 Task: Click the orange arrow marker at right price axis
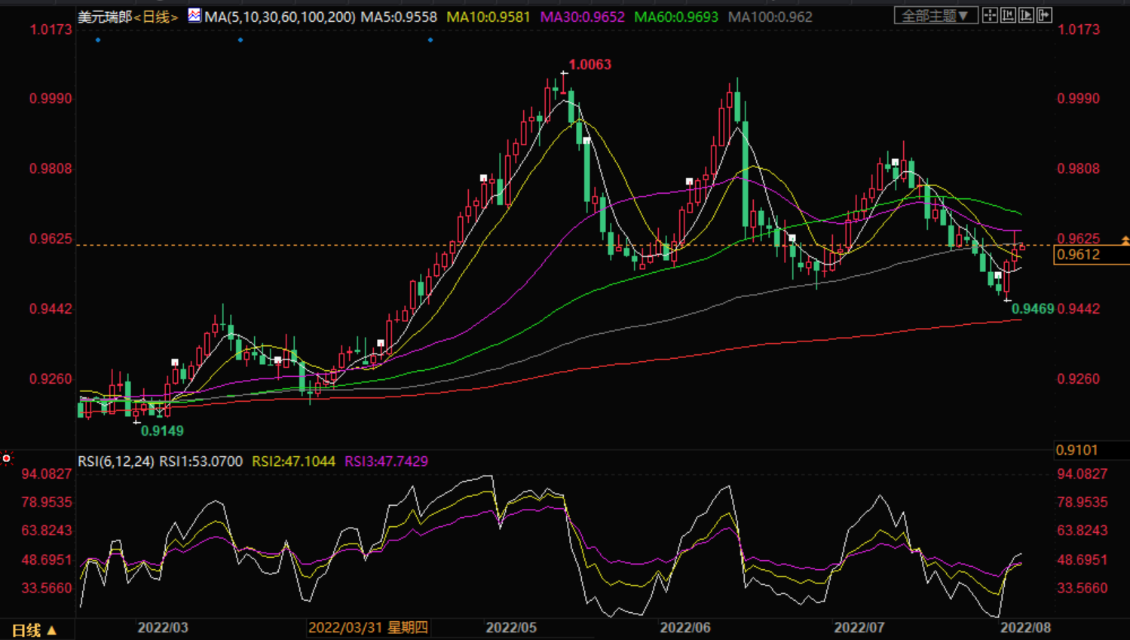(x=1125, y=240)
